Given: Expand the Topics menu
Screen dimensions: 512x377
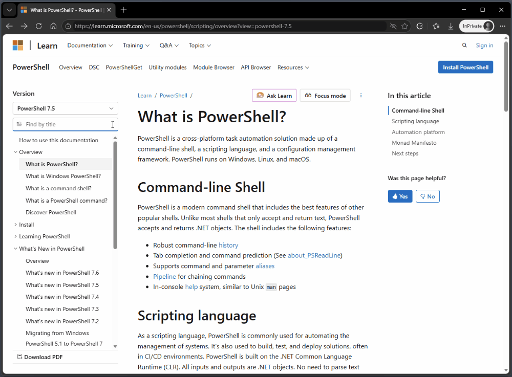Looking at the screenshot, I should [x=200, y=46].
